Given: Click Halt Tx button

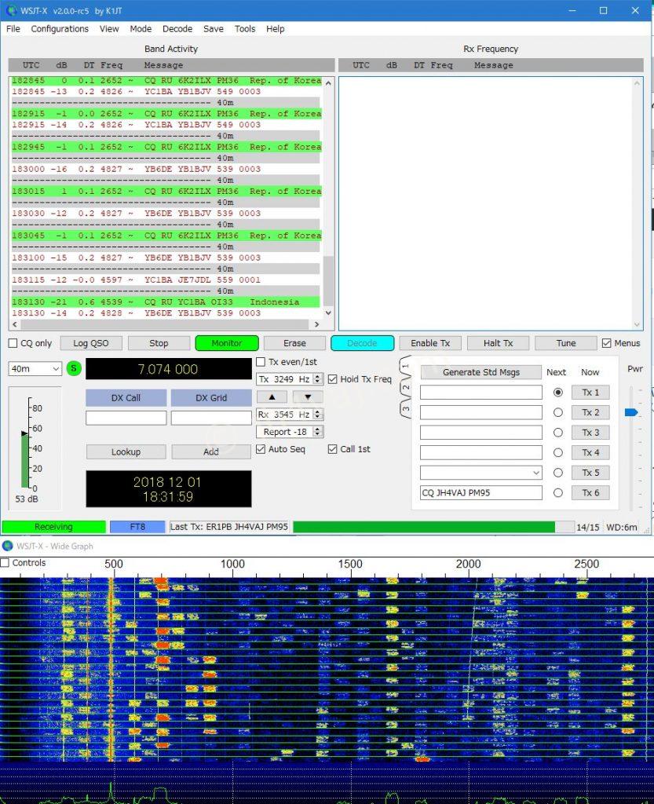Looking at the screenshot, I should coord(499,343).
